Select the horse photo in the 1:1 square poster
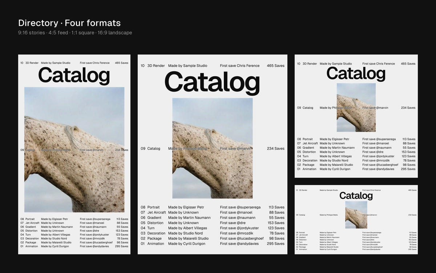The image size is (436, 273). point(356,108)
